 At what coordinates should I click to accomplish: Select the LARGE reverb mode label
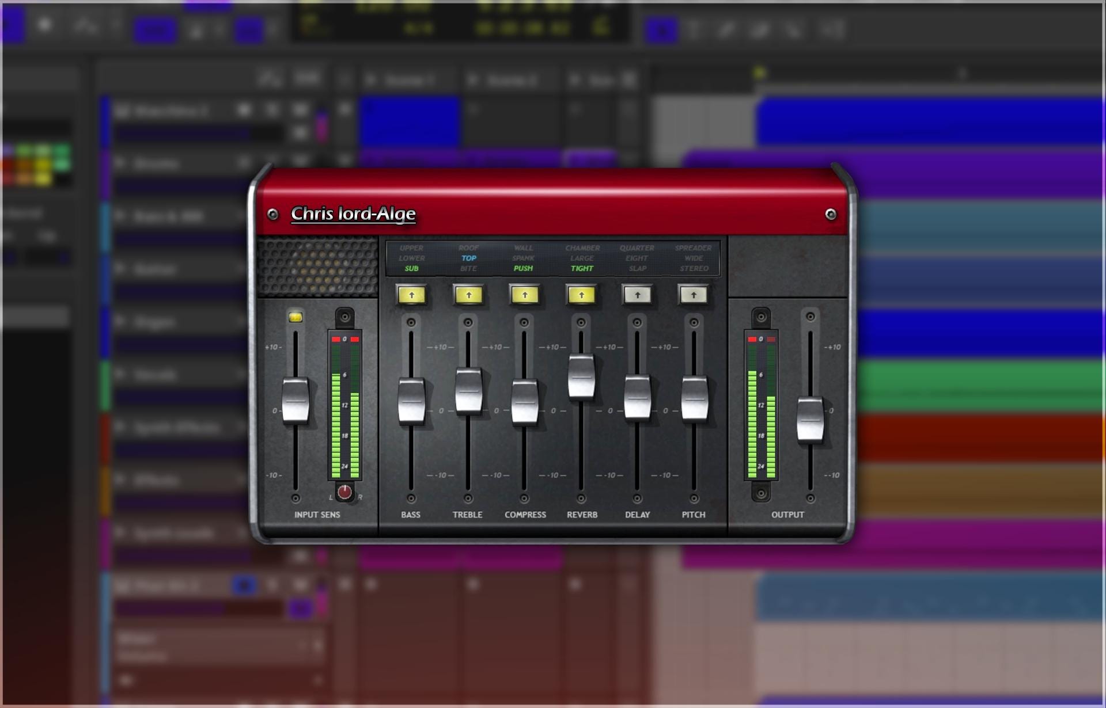(582, 258)
